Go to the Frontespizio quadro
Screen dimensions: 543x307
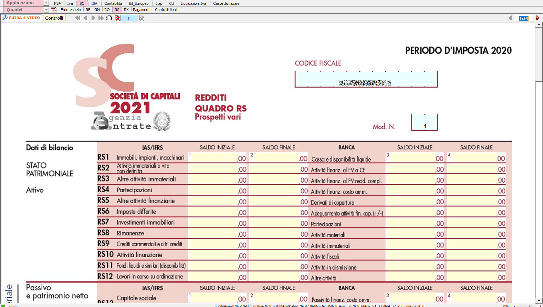(x=71, y=10)
